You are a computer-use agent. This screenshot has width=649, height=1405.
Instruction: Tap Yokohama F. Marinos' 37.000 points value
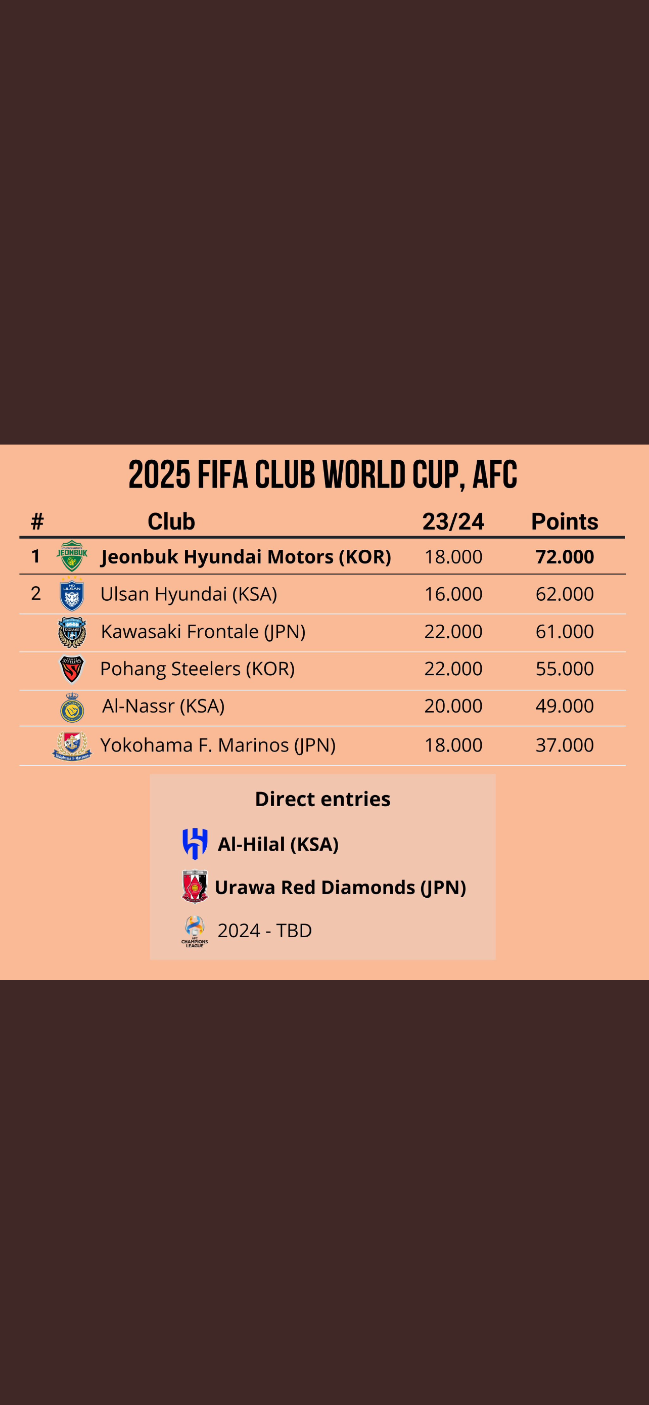[565, 745]
